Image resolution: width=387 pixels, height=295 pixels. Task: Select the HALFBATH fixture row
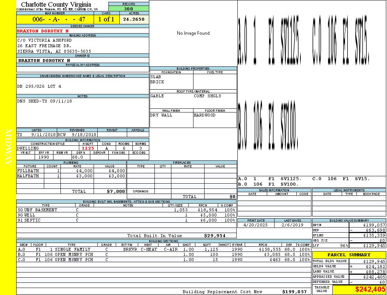[x=72, y=176]
